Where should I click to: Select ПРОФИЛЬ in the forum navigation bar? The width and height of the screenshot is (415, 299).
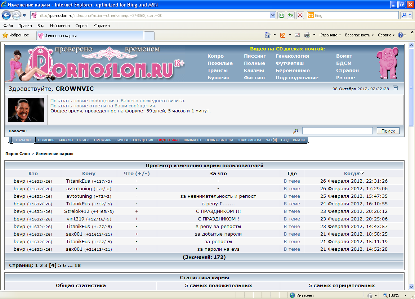(102, 140)
